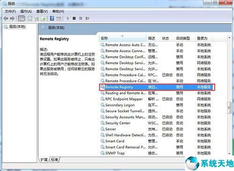234x171 pixels.
Task: Open the 操作(A) menu
Action: tap(26, 11)
